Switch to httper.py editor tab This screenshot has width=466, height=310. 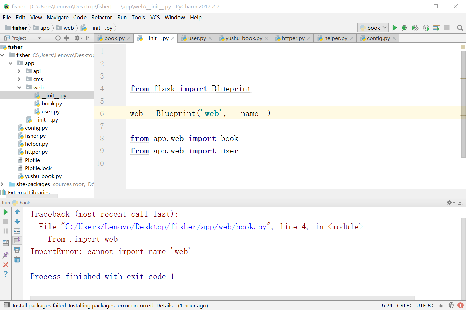(x=293, y=38)
